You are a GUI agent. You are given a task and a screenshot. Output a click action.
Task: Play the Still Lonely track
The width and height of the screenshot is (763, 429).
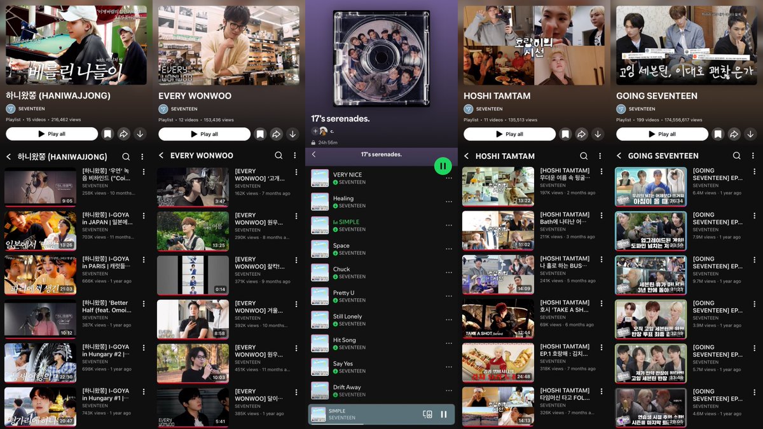pyautogui.click(x=381, y=320)
